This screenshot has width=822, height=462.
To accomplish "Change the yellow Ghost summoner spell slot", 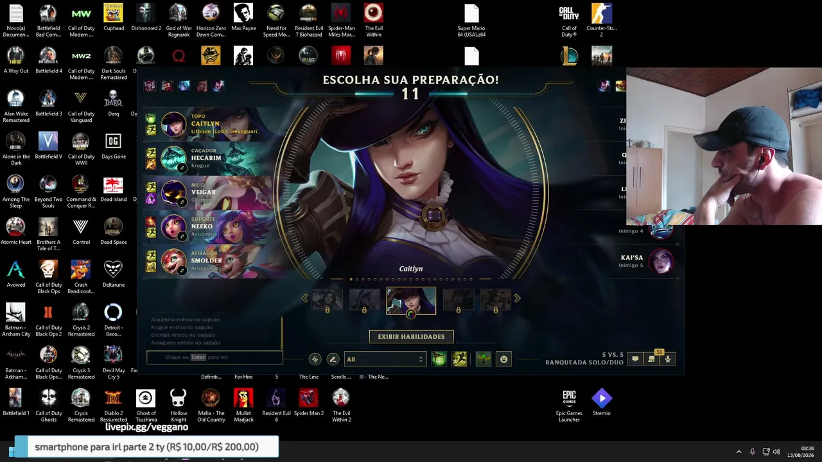I will tap(459, 359).
